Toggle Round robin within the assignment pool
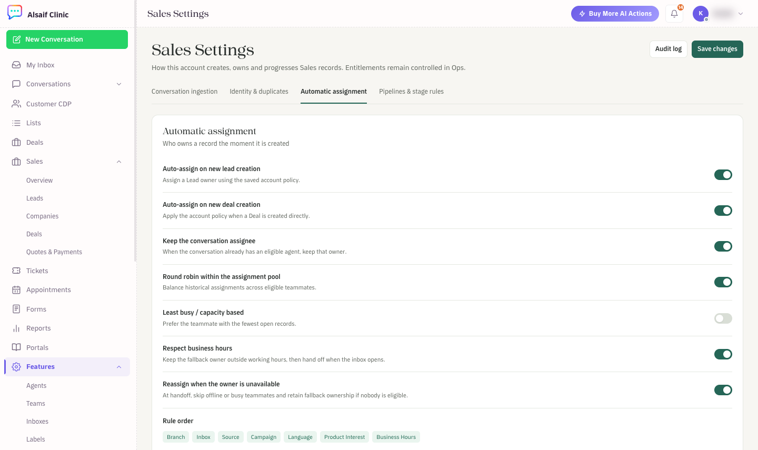The width and height of the screenshot is (758, 450). [723, 282]
